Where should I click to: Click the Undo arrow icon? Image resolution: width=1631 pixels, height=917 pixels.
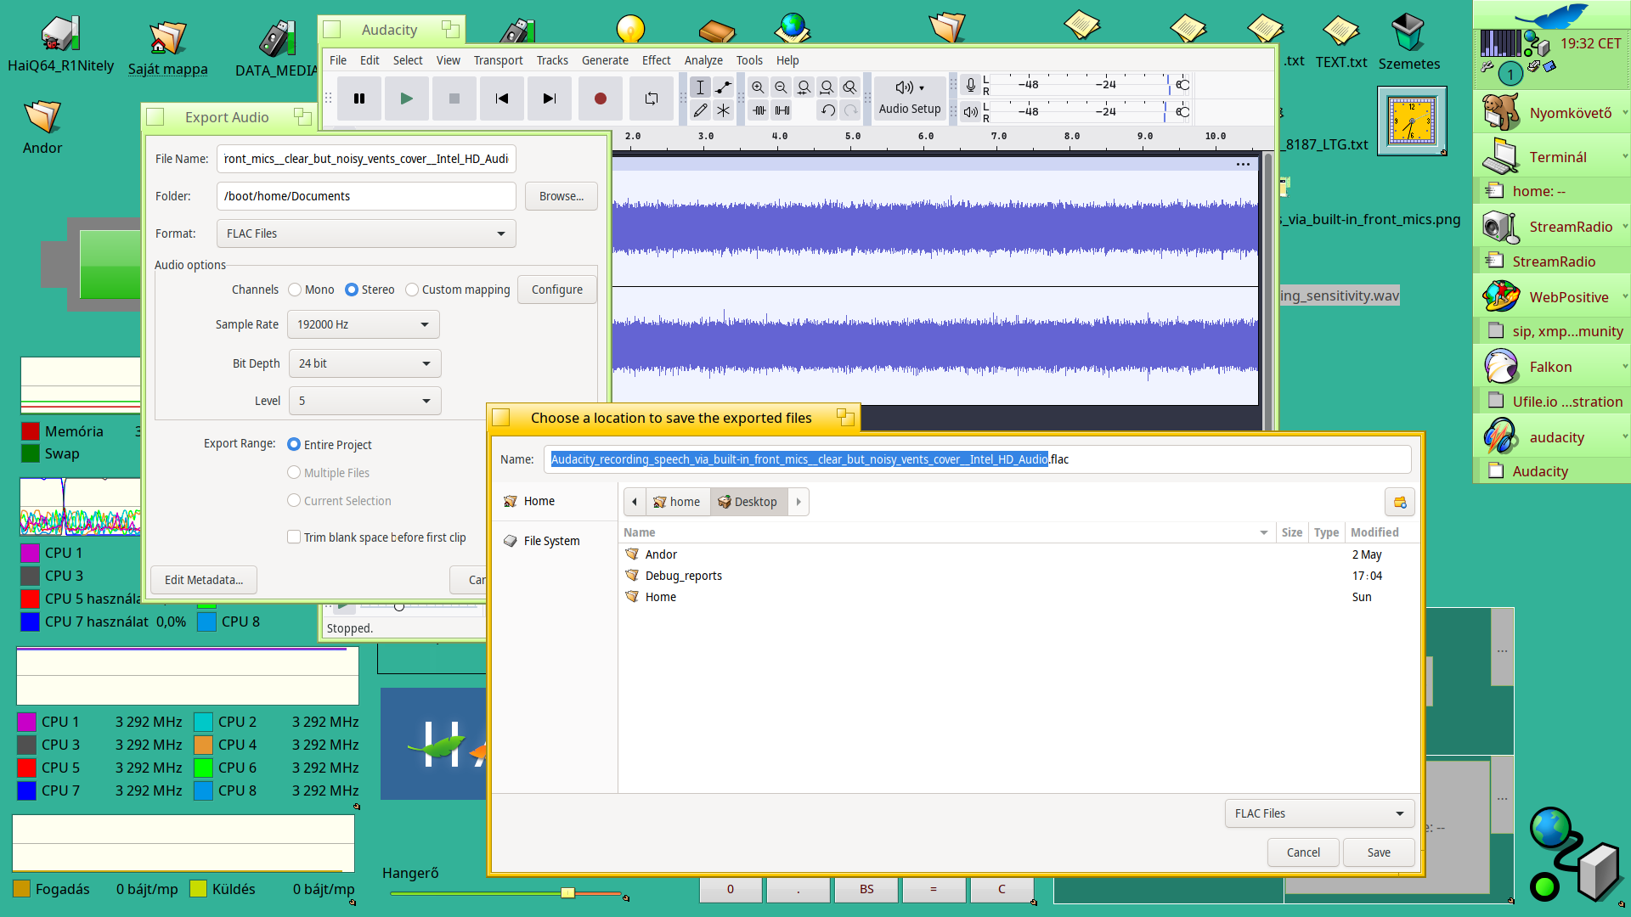[827, 110]
